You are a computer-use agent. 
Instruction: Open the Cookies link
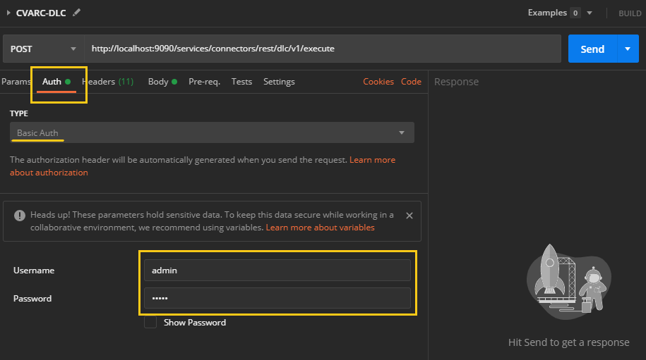click(378, 82)
